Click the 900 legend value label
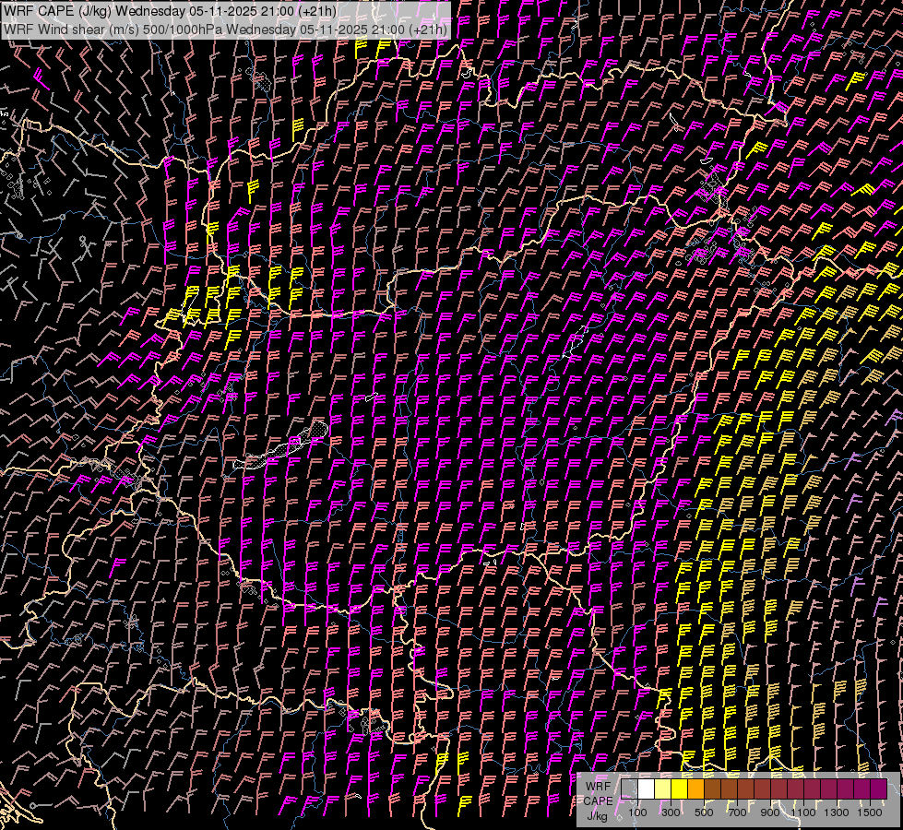Image resolution: width=903 pixels, height=830 pixels. 770,813
